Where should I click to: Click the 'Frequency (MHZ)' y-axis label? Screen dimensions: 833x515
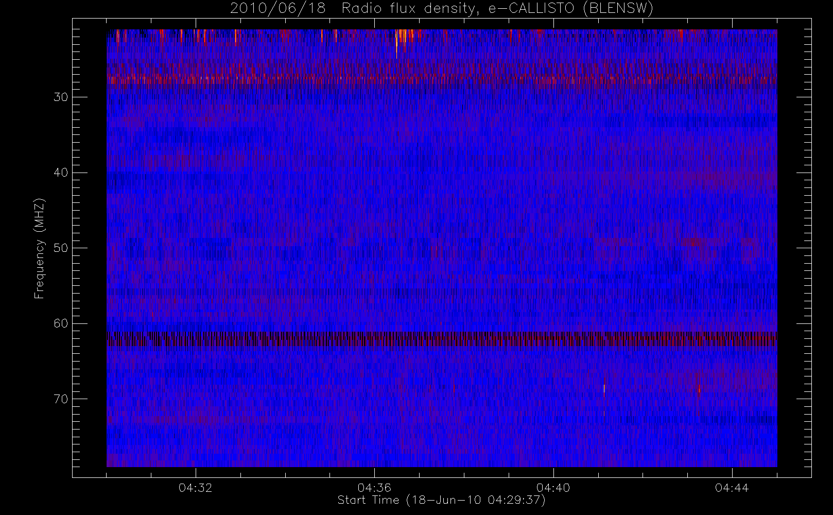pyautogui.click(x=39, y=249)
